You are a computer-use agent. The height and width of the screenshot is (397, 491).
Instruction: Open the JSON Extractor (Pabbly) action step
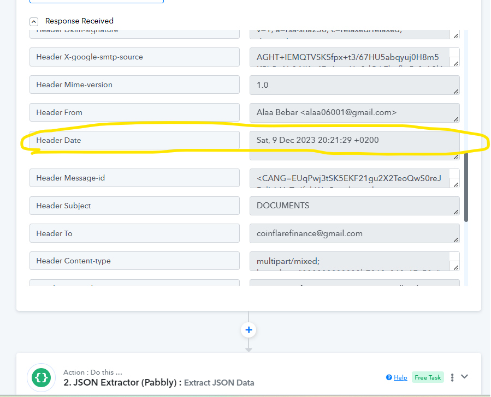[122, 383]
